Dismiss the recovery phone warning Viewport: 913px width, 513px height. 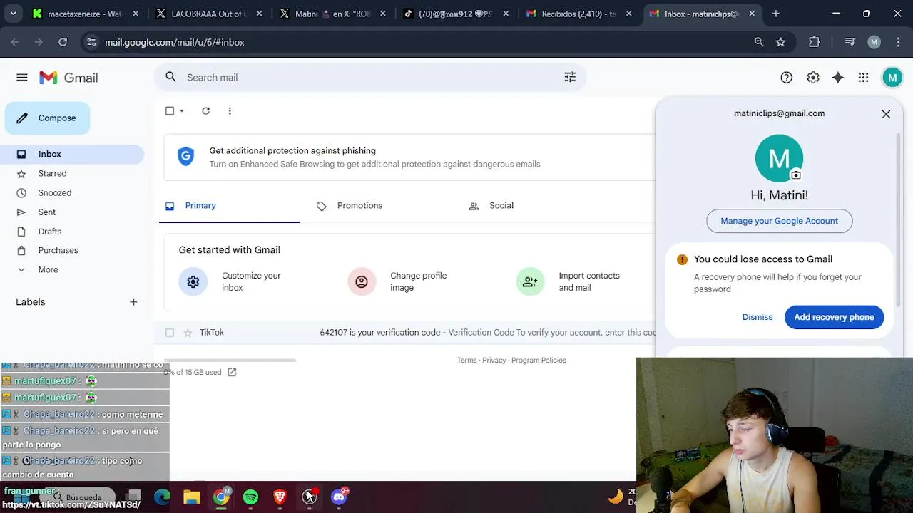757,317
